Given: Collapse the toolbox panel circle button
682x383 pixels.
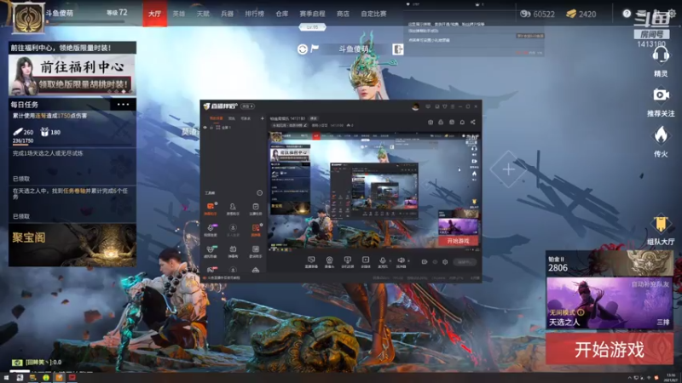Looking at the screenshot, I should 260,193.
